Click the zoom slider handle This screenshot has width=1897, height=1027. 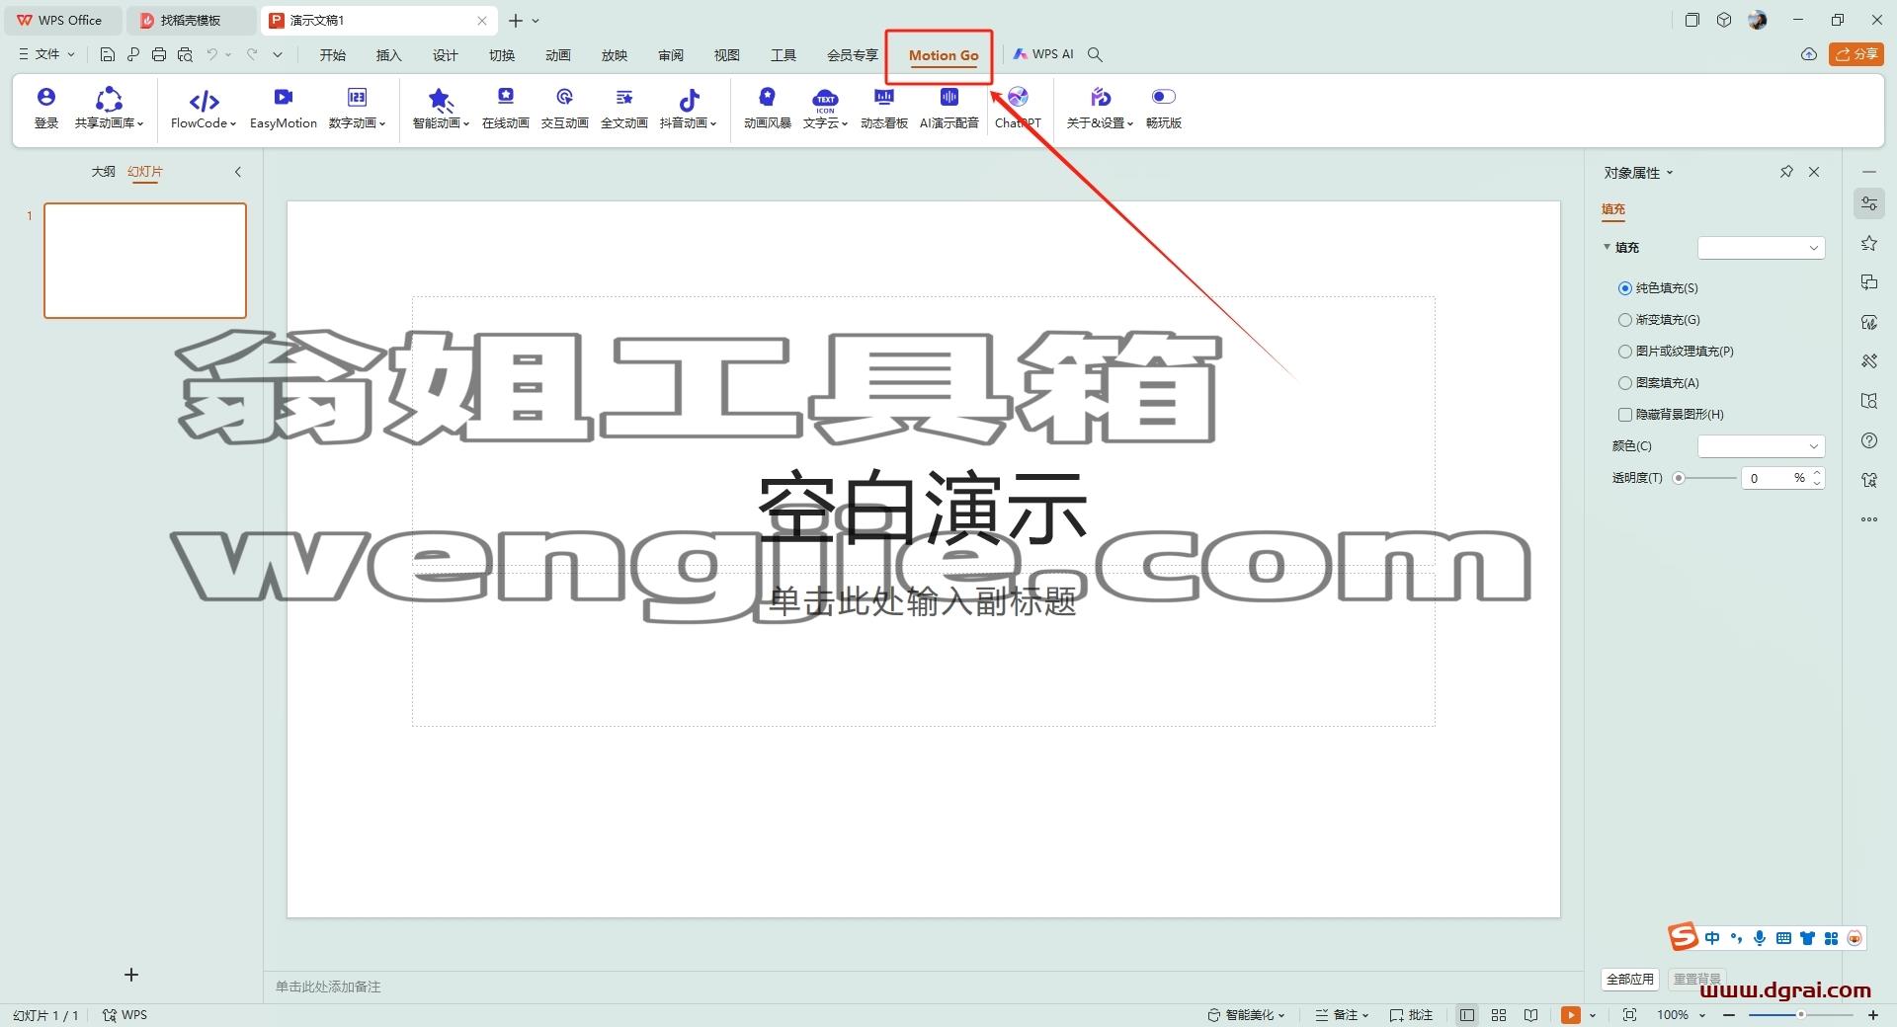1801,1015
